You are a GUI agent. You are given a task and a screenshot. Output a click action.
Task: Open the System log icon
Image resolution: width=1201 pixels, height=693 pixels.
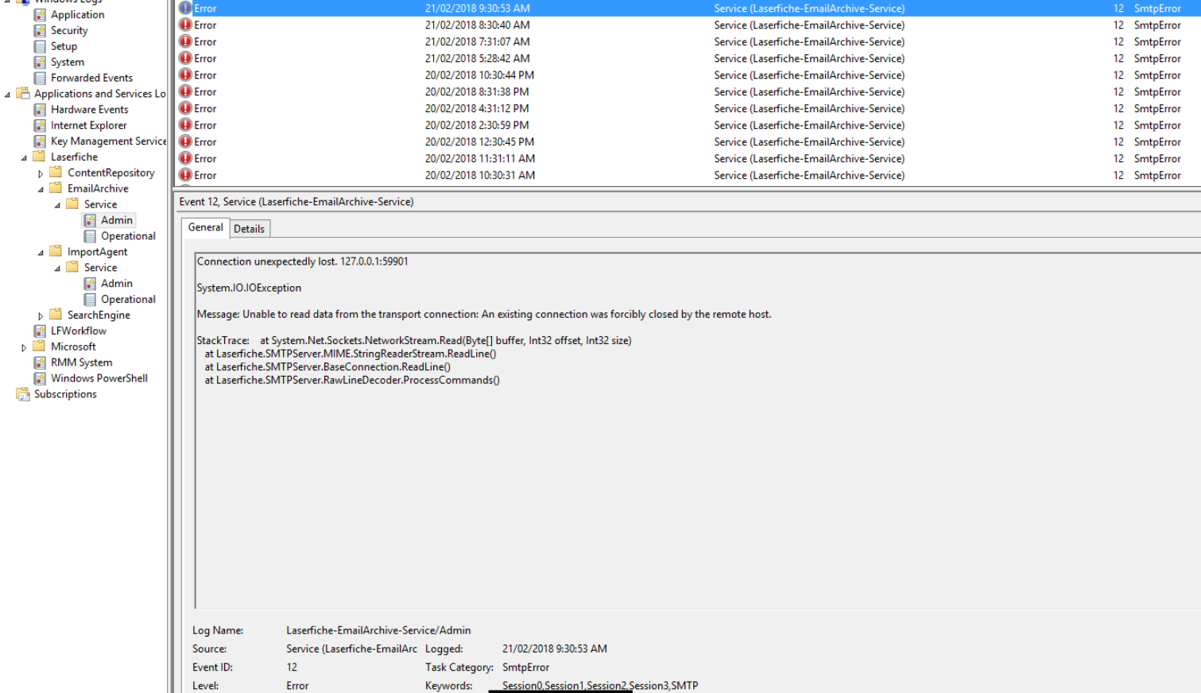point(40,62)
